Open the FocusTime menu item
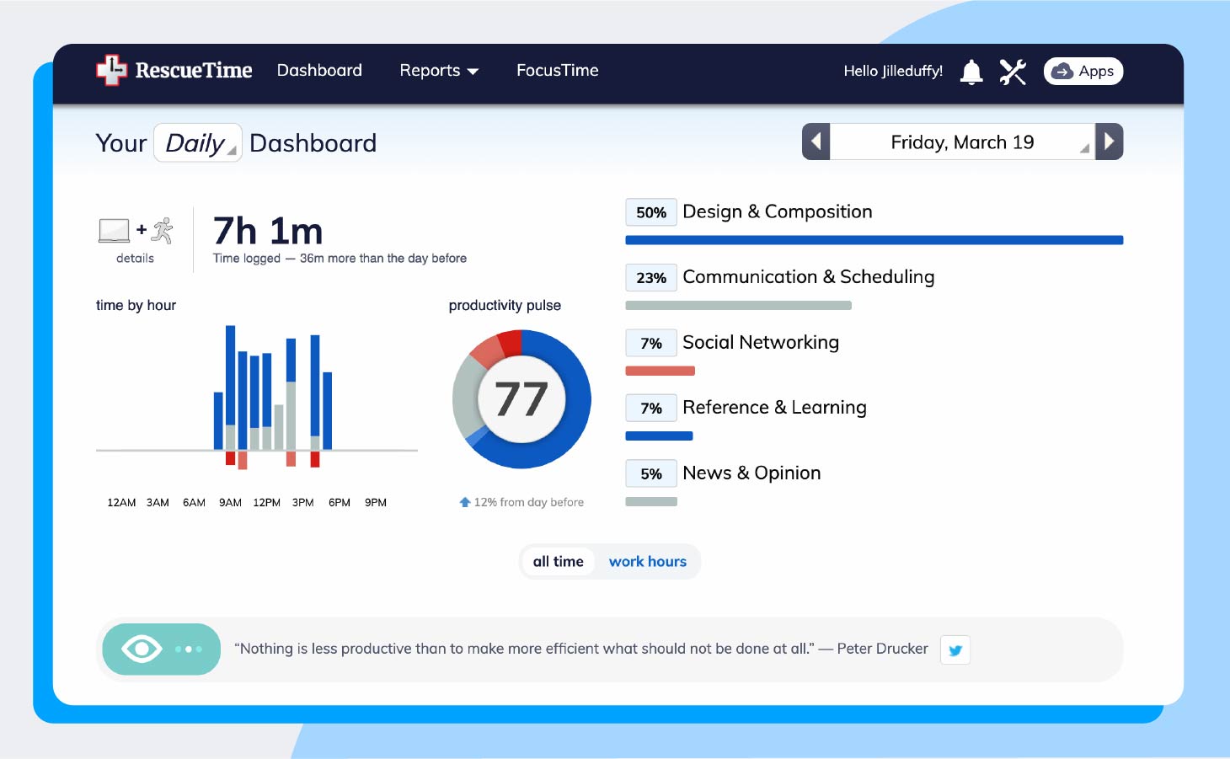This screenshot has height=759, width=1230. point(557,71)
